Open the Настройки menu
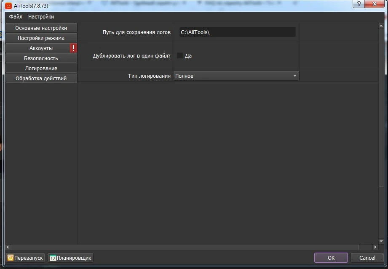 point(41,16)
